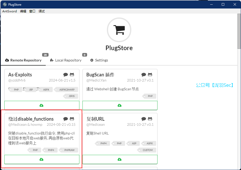241x170 pixels.
Task: Open As-Exploits comment icon
Action: pos(66,75)
